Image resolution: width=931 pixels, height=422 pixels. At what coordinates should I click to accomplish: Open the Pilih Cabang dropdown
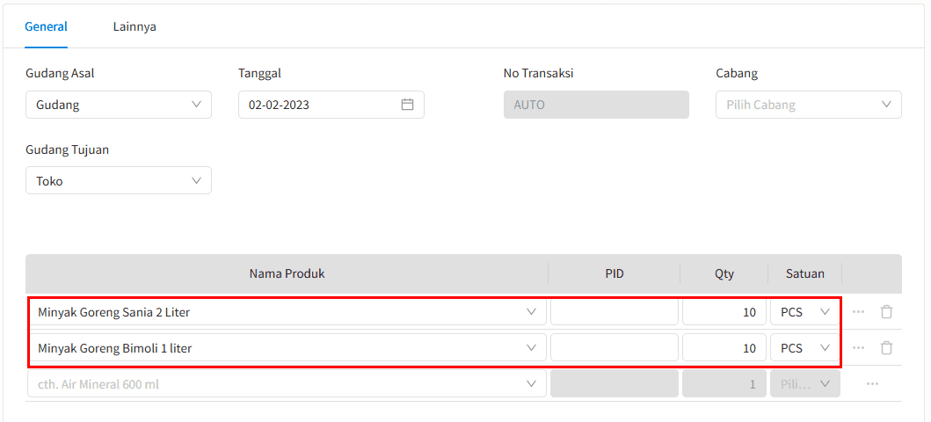[x=809, y=105]
